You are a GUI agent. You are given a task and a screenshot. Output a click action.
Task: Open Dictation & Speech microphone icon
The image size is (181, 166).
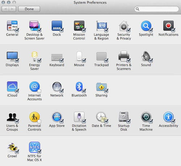[x=79, y=117]
